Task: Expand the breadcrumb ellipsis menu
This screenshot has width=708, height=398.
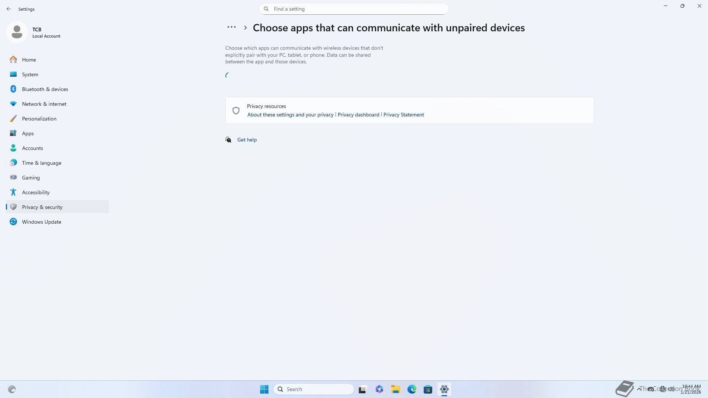Action: [231, 27]
